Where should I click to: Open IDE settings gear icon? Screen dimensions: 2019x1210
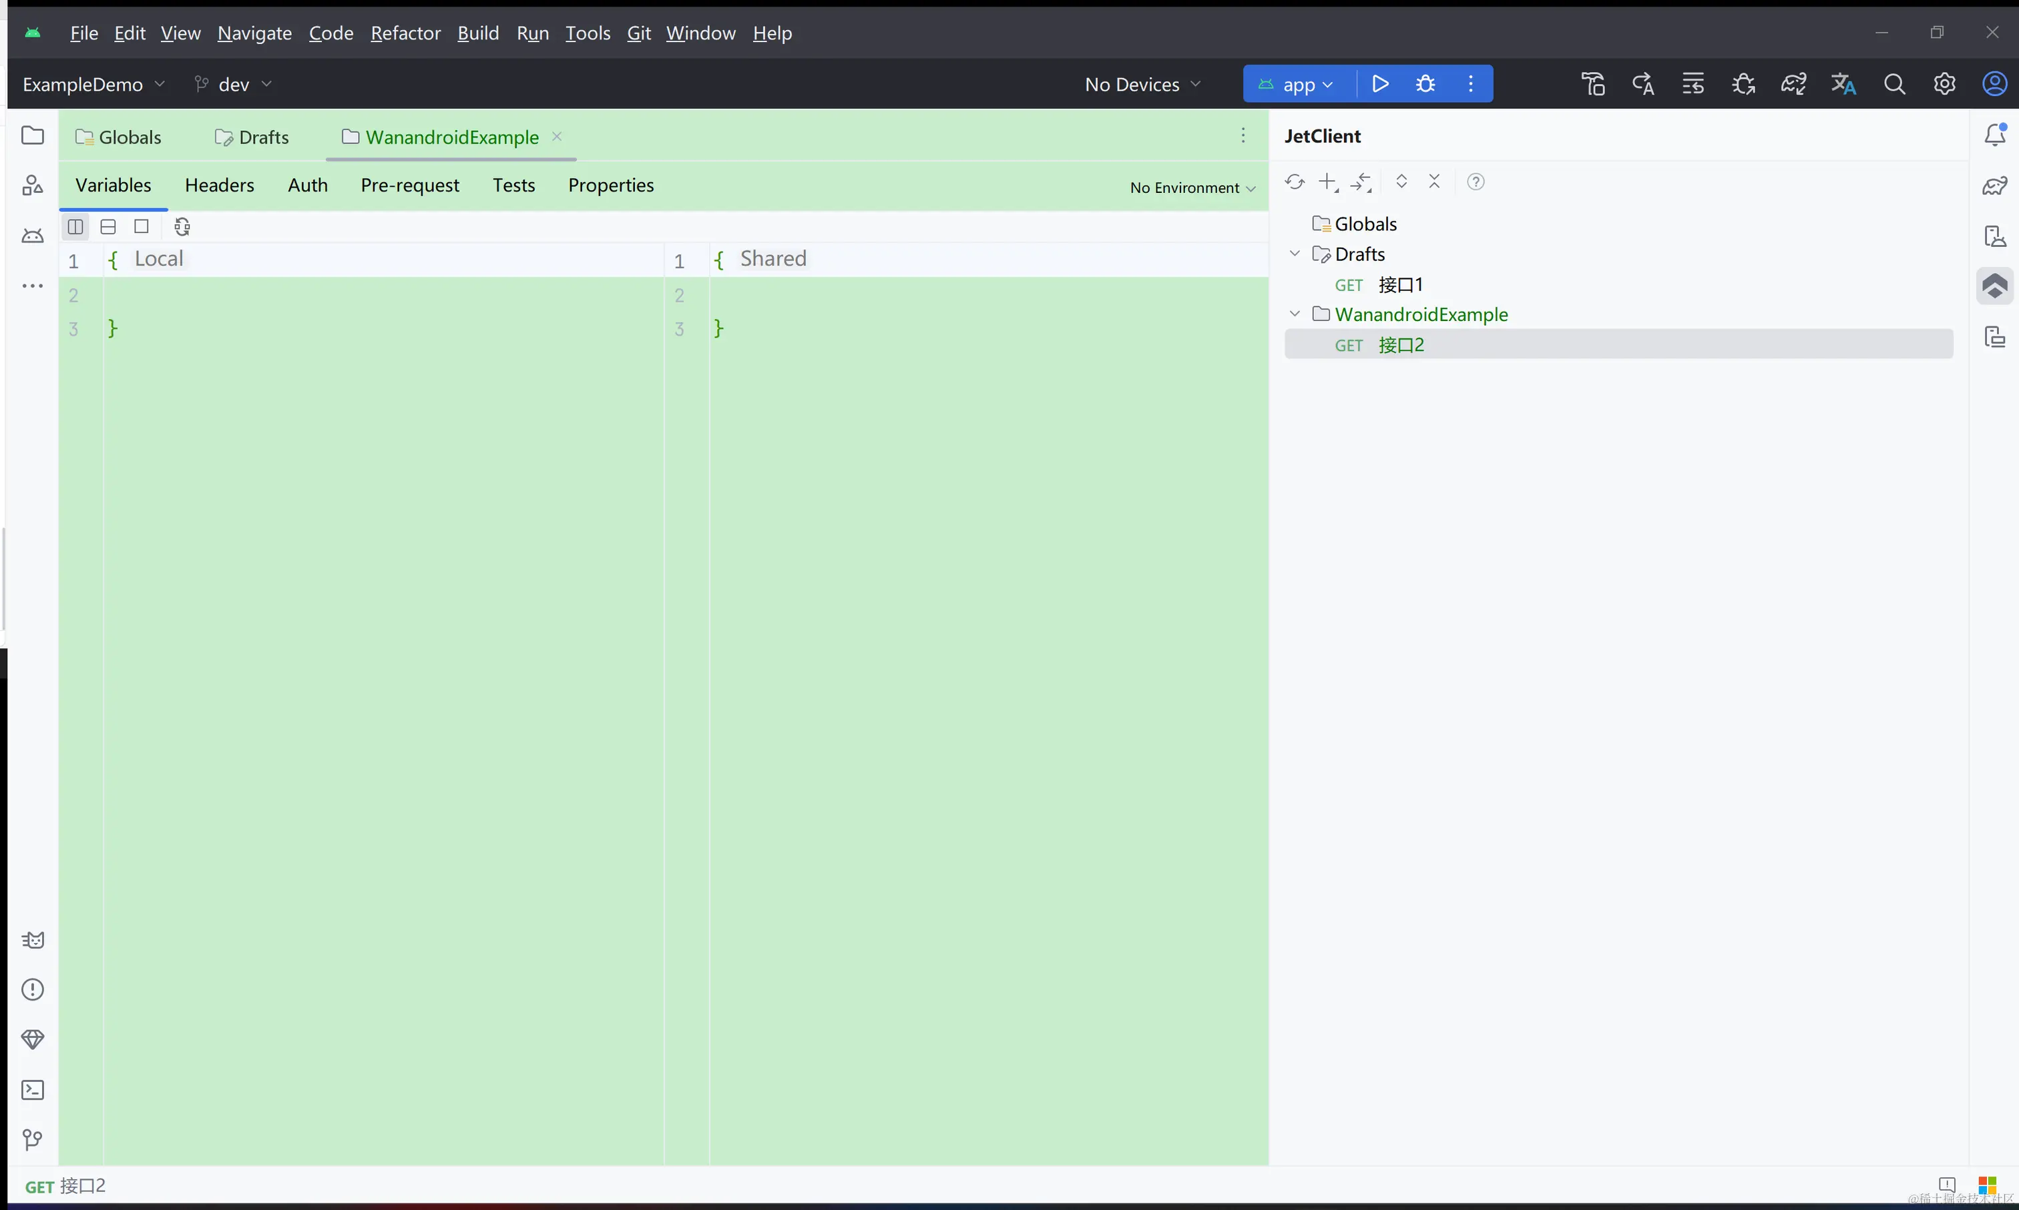pyautogui.click(x=1945, y=84)
